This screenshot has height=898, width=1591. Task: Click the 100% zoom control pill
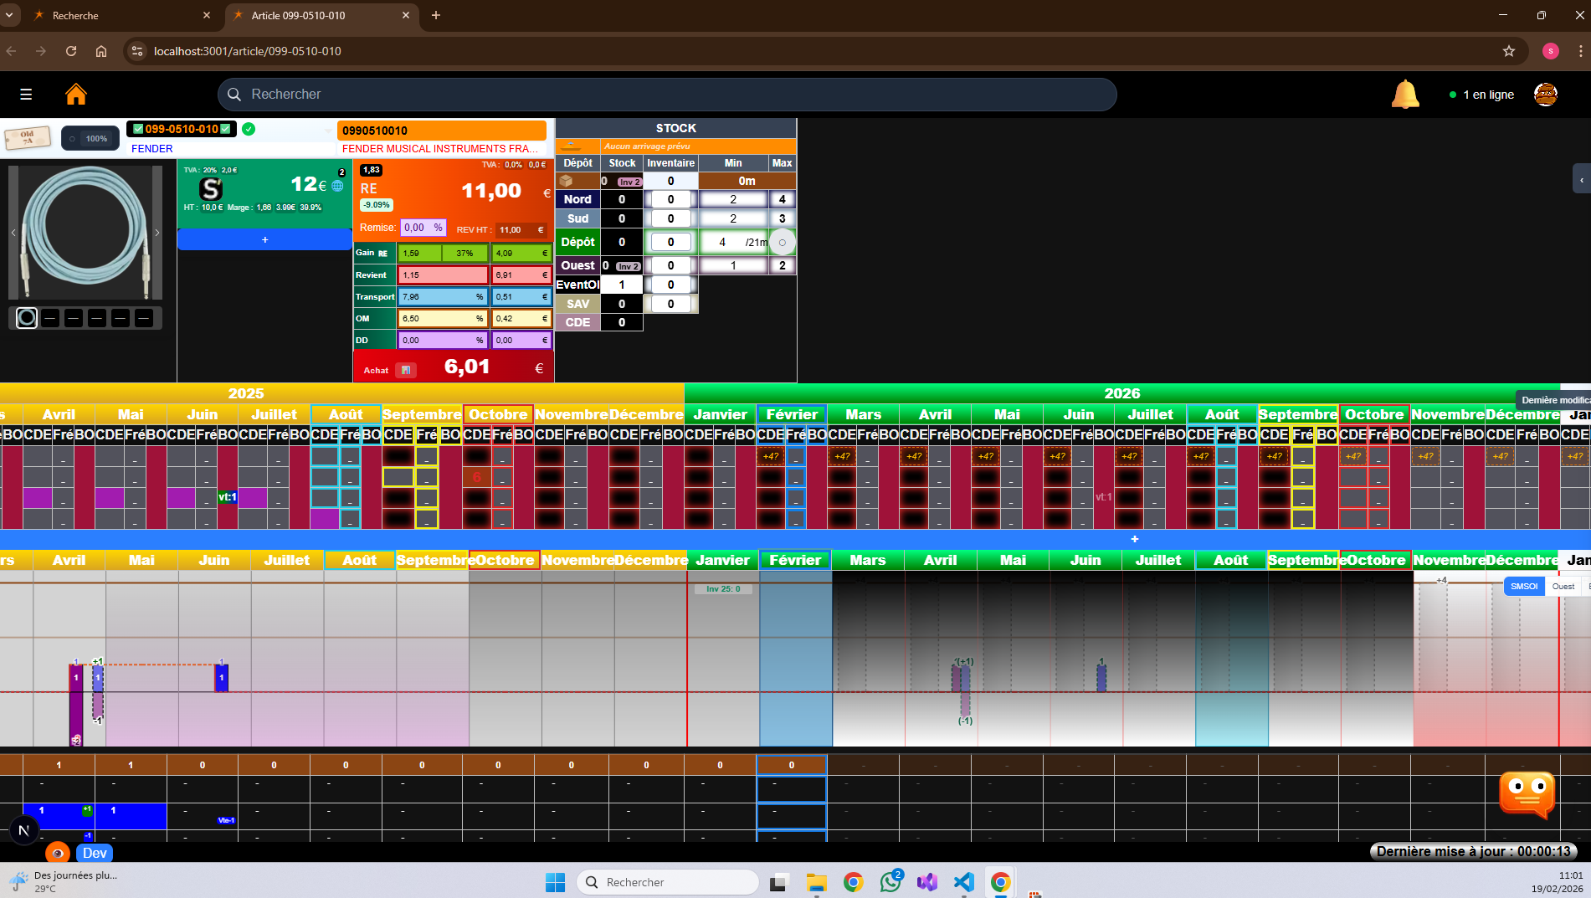90,138
